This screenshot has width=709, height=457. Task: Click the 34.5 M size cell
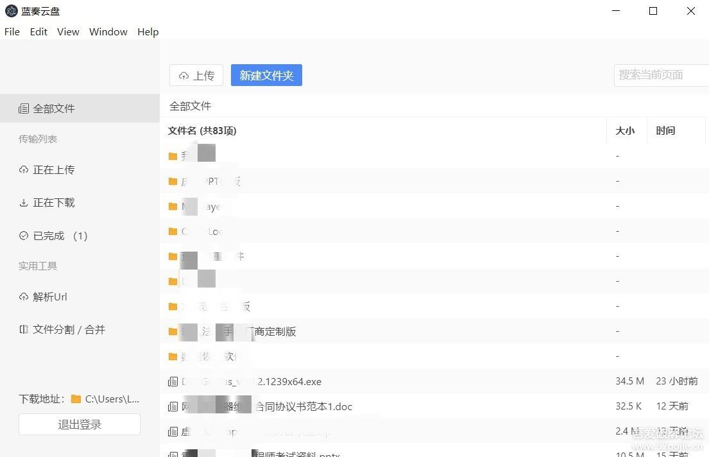(x=630, y=381)
